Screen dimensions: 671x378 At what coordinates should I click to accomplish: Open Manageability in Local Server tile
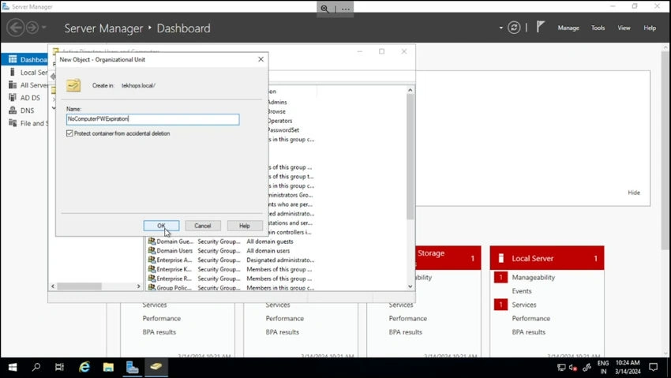[x=533, y=277]
